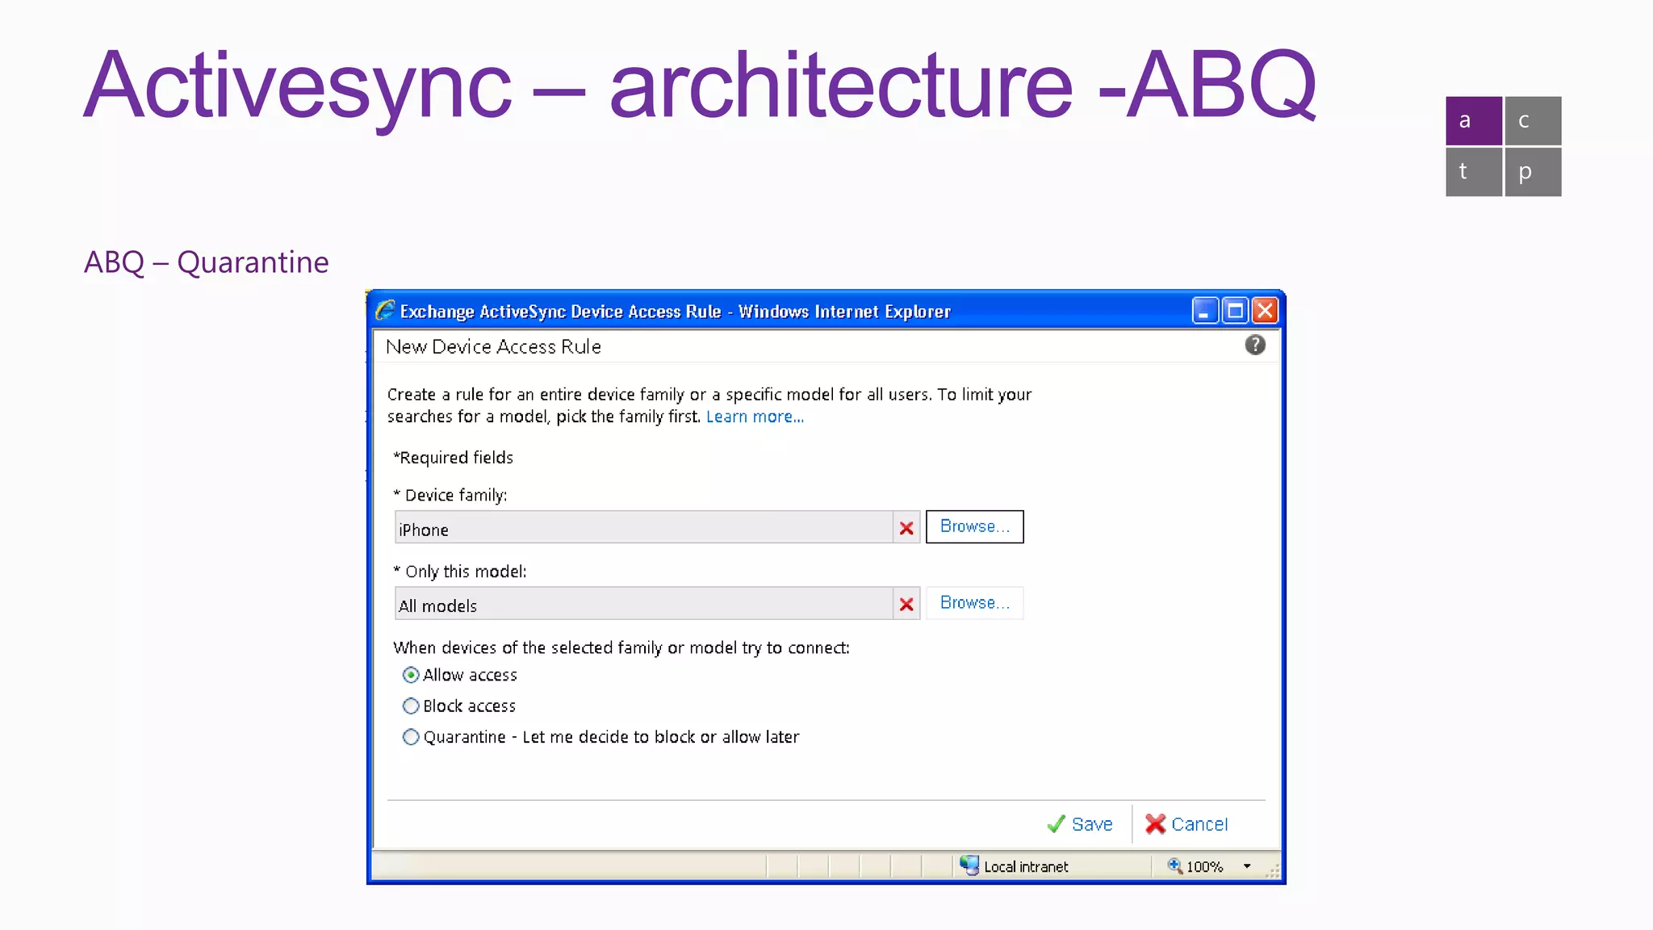Screen dimensions: 1653x930
Task: Click the Only this model field
Action: tap(643, 604)
